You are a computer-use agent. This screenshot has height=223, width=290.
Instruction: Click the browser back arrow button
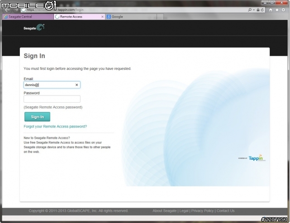(7, 10)
